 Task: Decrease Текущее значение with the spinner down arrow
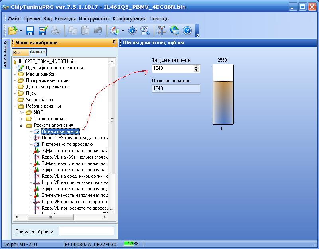[x=196, y=70]
